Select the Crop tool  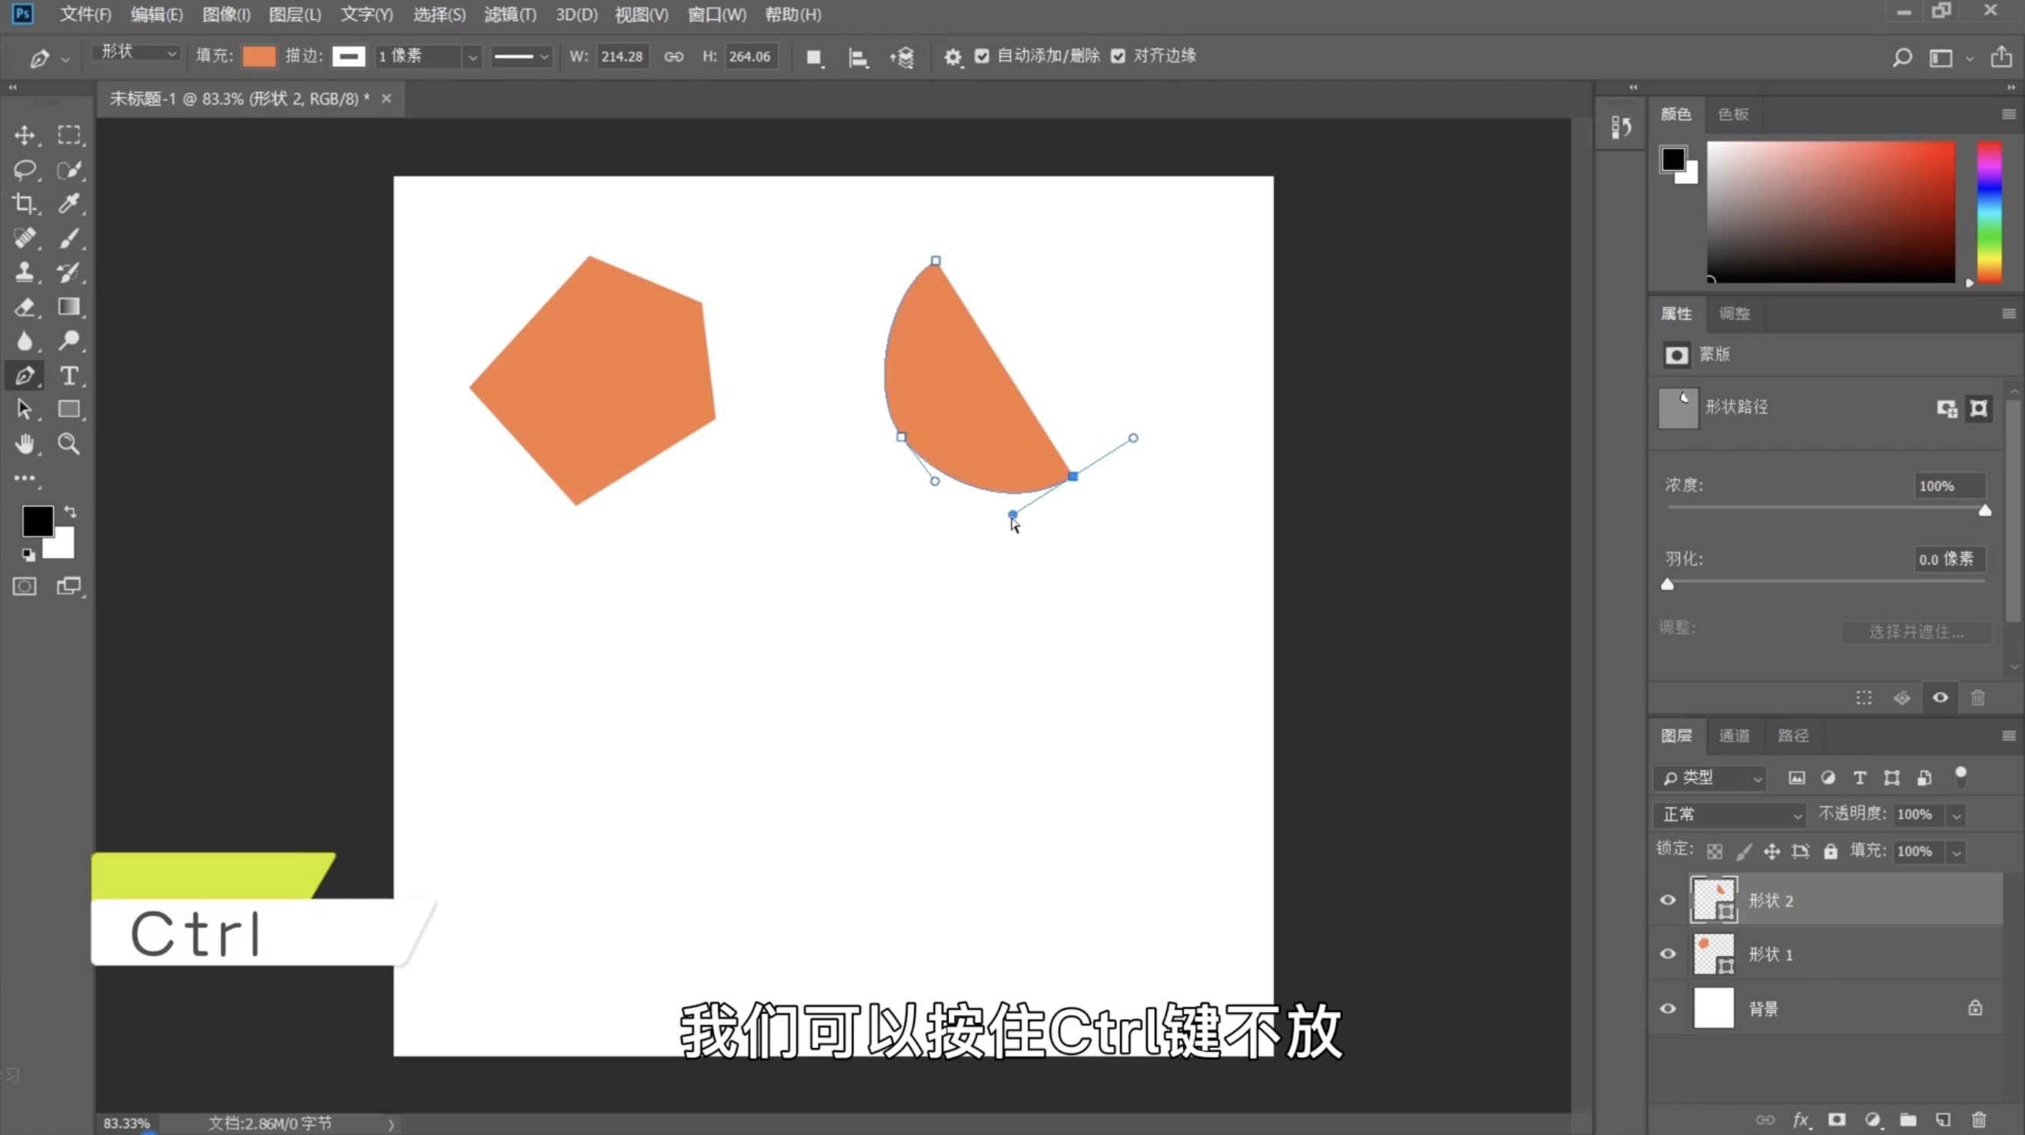pos(25,204)
